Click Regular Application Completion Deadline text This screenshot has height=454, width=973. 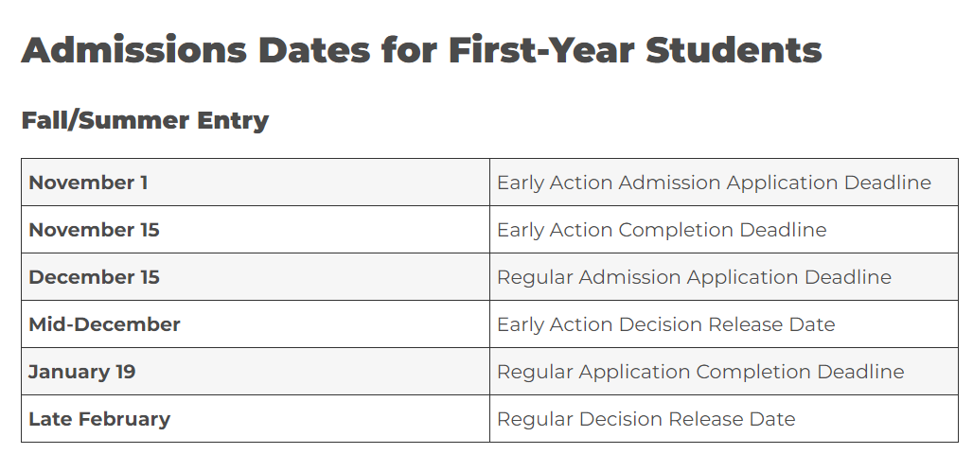[700, 372]
